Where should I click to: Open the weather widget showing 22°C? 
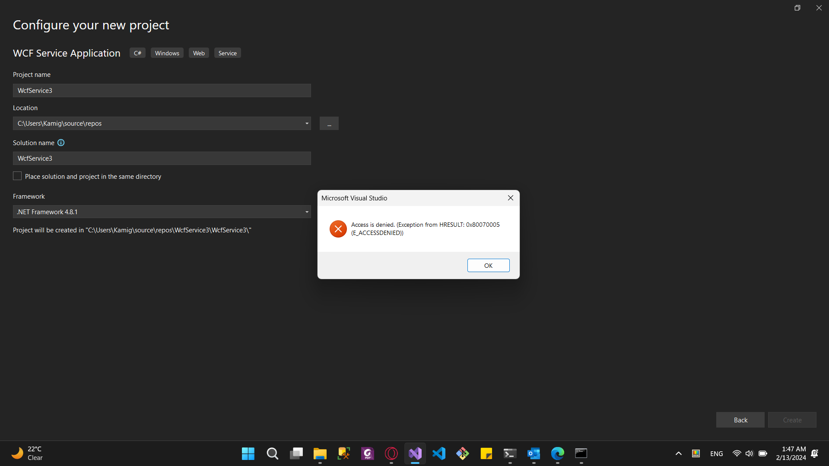[27, 453]
